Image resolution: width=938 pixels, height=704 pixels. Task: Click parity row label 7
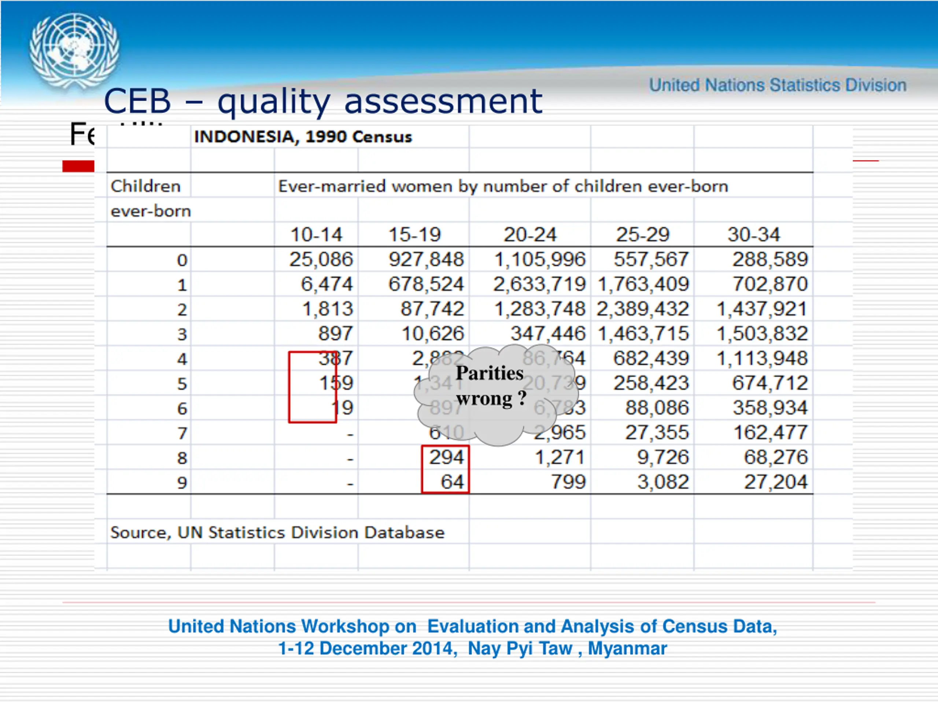[x=182, y=433]
